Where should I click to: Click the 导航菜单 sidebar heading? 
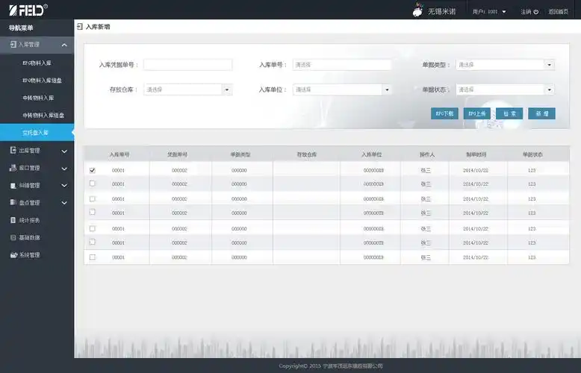pyautogui.click(x=21, y=28)
